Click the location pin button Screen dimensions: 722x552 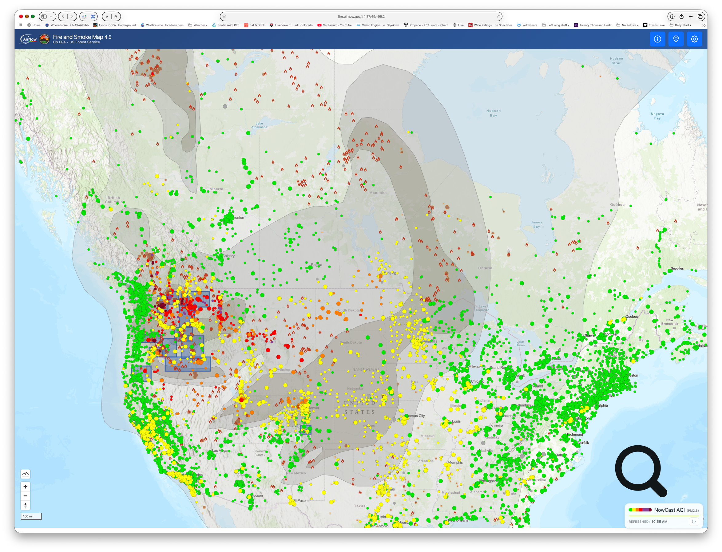click(676, 39)
